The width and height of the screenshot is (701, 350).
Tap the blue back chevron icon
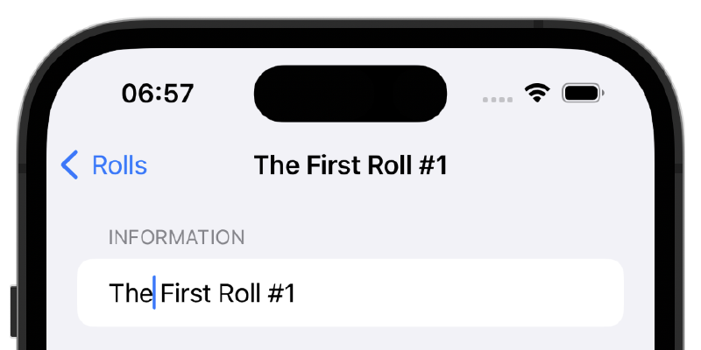(x=70, y=164)
